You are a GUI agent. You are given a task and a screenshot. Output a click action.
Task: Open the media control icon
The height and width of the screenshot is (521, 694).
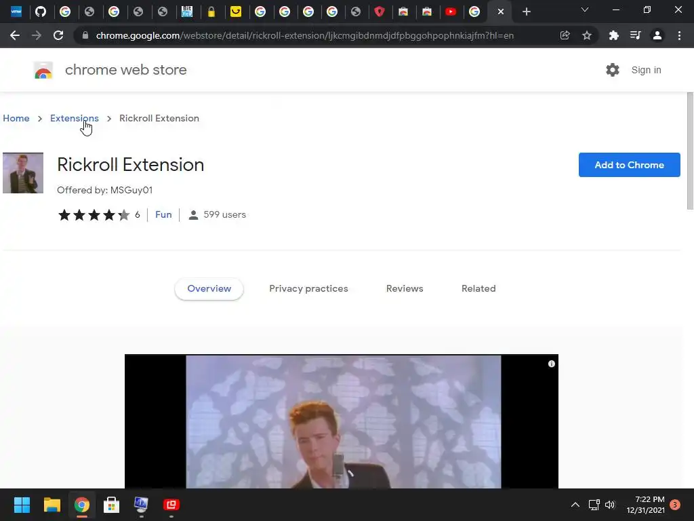[x=635, y=35]
